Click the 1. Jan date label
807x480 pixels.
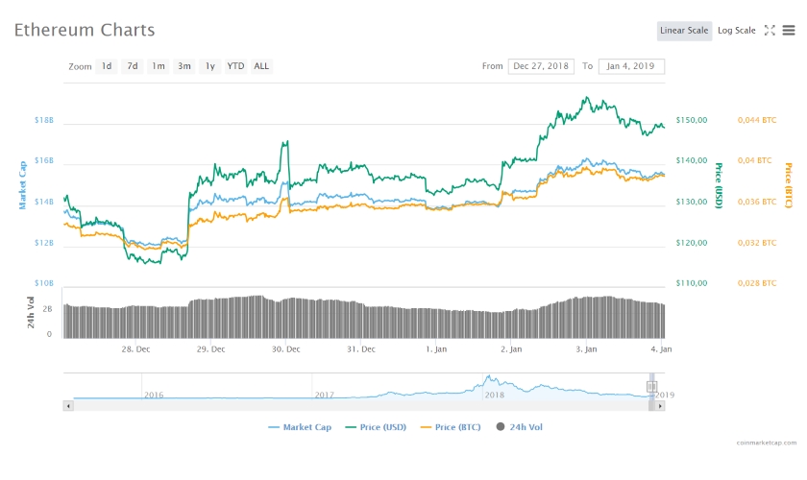(436, 348)
